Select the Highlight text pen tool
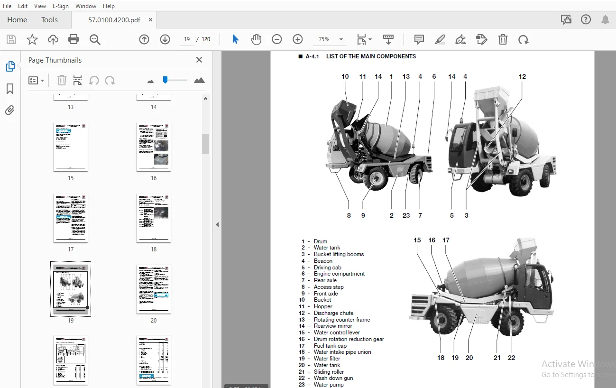Screen dimensions: 616x388 click(x=440, y=39)
